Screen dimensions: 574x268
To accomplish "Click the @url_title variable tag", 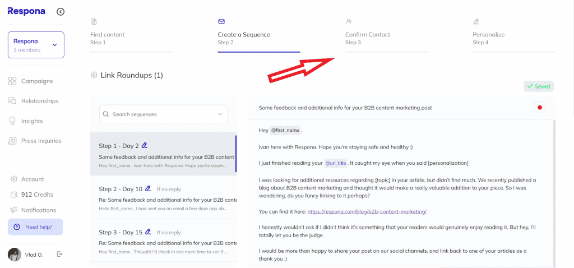I will coord(336,163).
